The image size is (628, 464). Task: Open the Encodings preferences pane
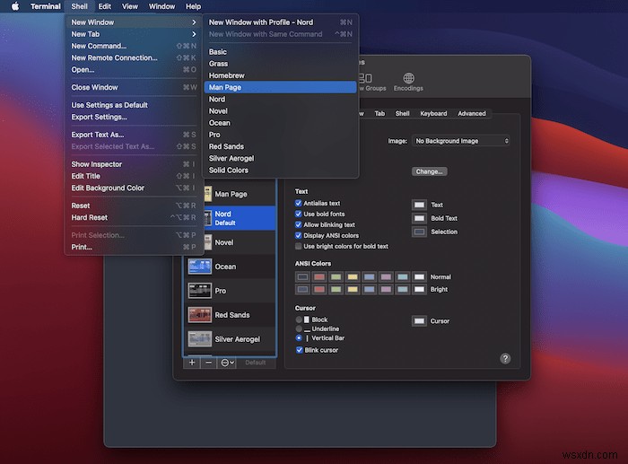point(408,83)
